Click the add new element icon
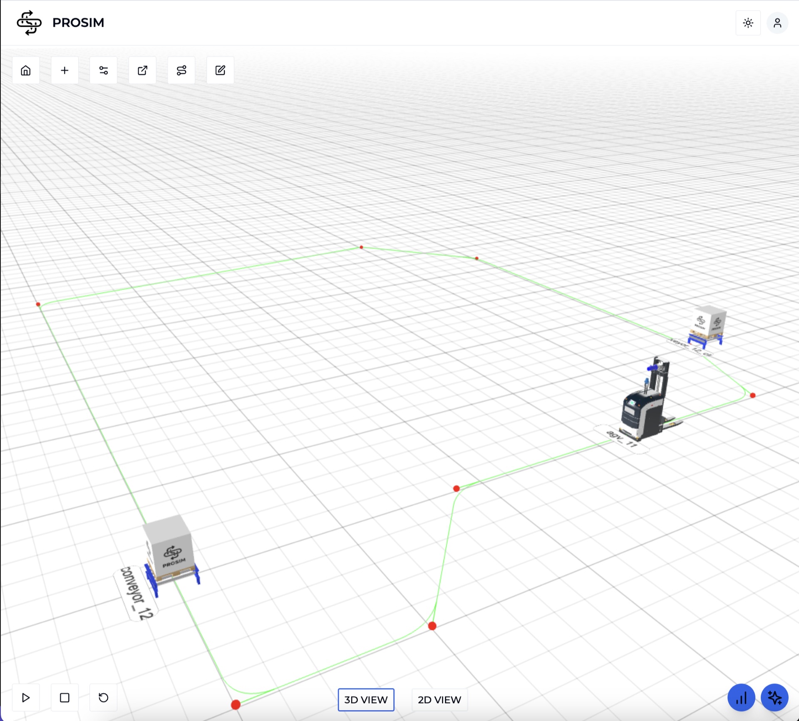 coord(65,70)
